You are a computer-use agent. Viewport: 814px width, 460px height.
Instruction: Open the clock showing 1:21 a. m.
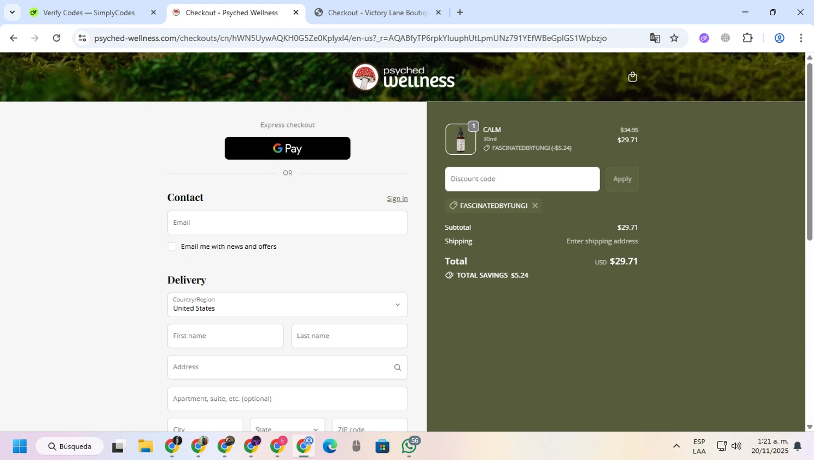(x=770, y=446)
